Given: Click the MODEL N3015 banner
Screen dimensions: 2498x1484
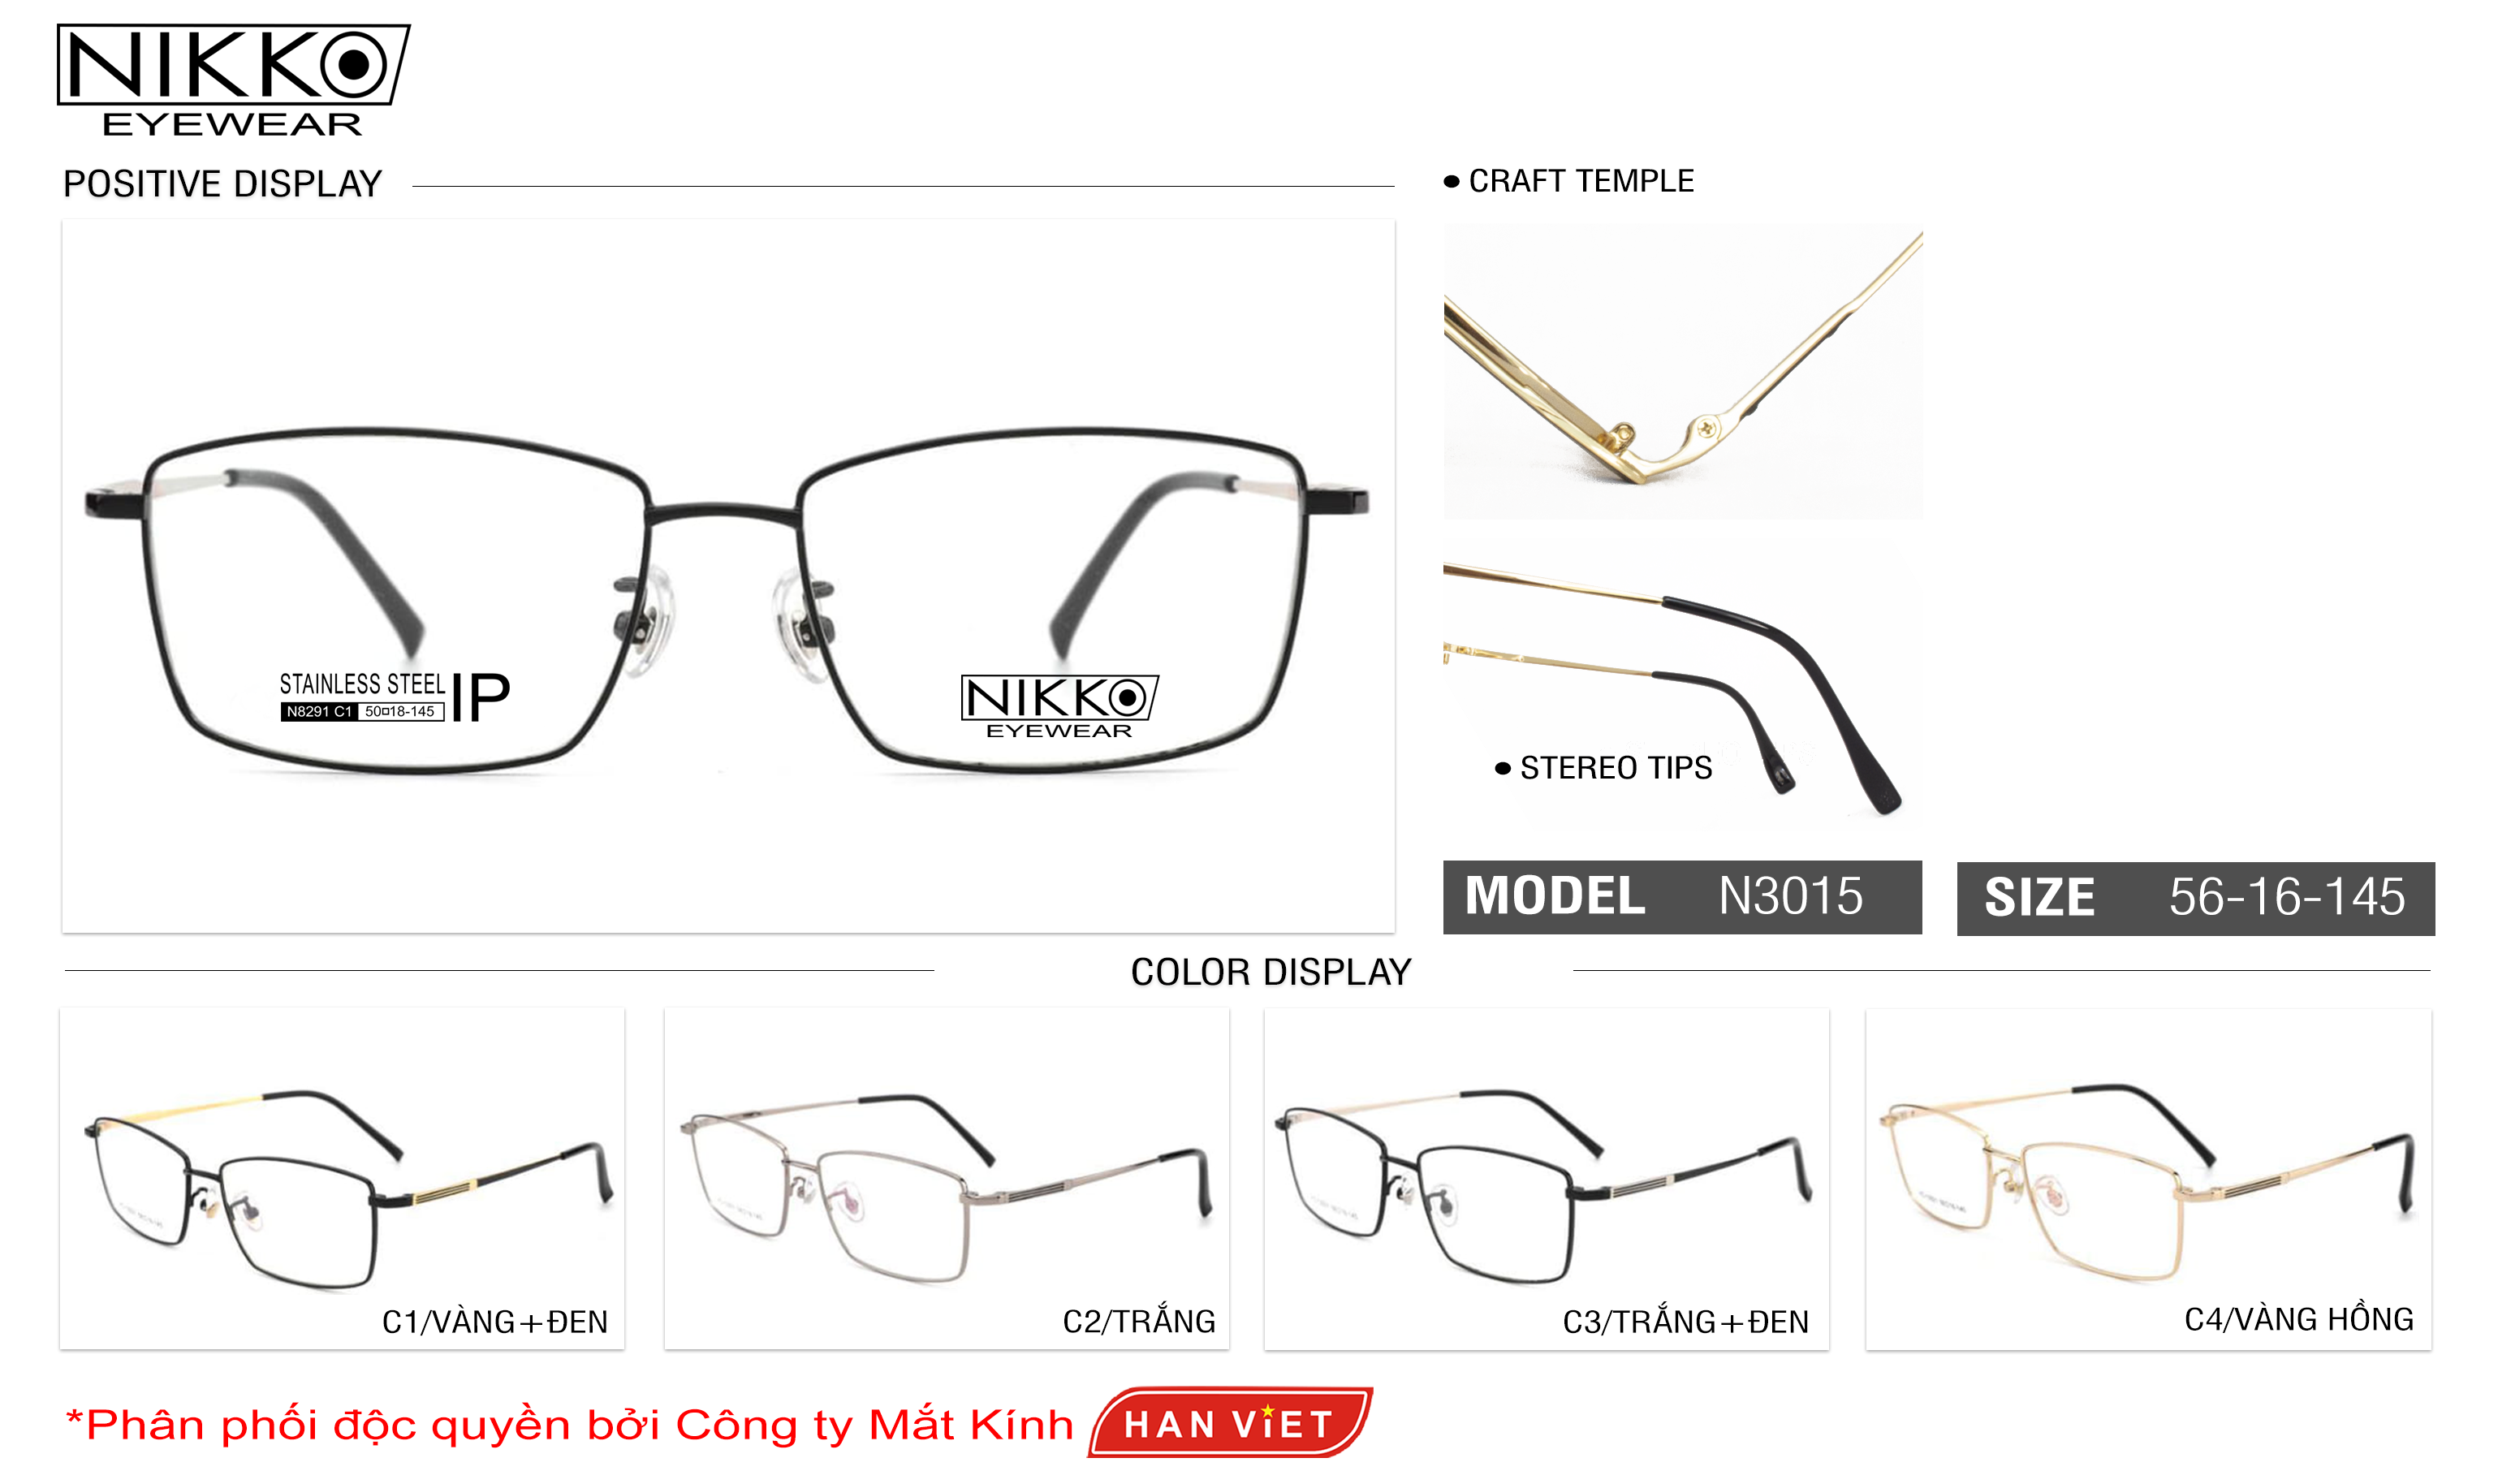Looking at the screenshot, I should tap(1682, 897).
